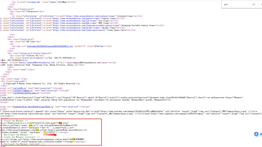Click the blurred GTM container ID
This screenshot has width=262, height=147.
point(49,132)
